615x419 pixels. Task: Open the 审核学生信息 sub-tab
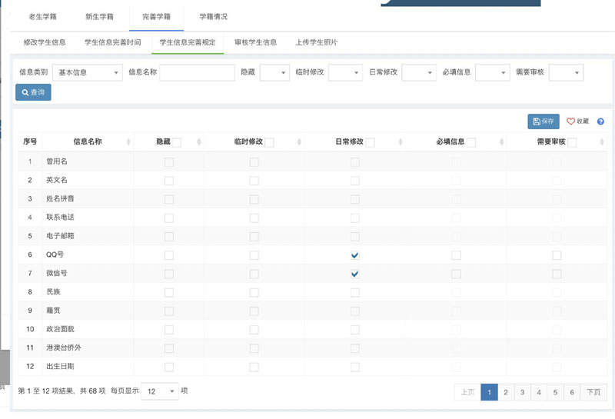(x=255, y=42)
